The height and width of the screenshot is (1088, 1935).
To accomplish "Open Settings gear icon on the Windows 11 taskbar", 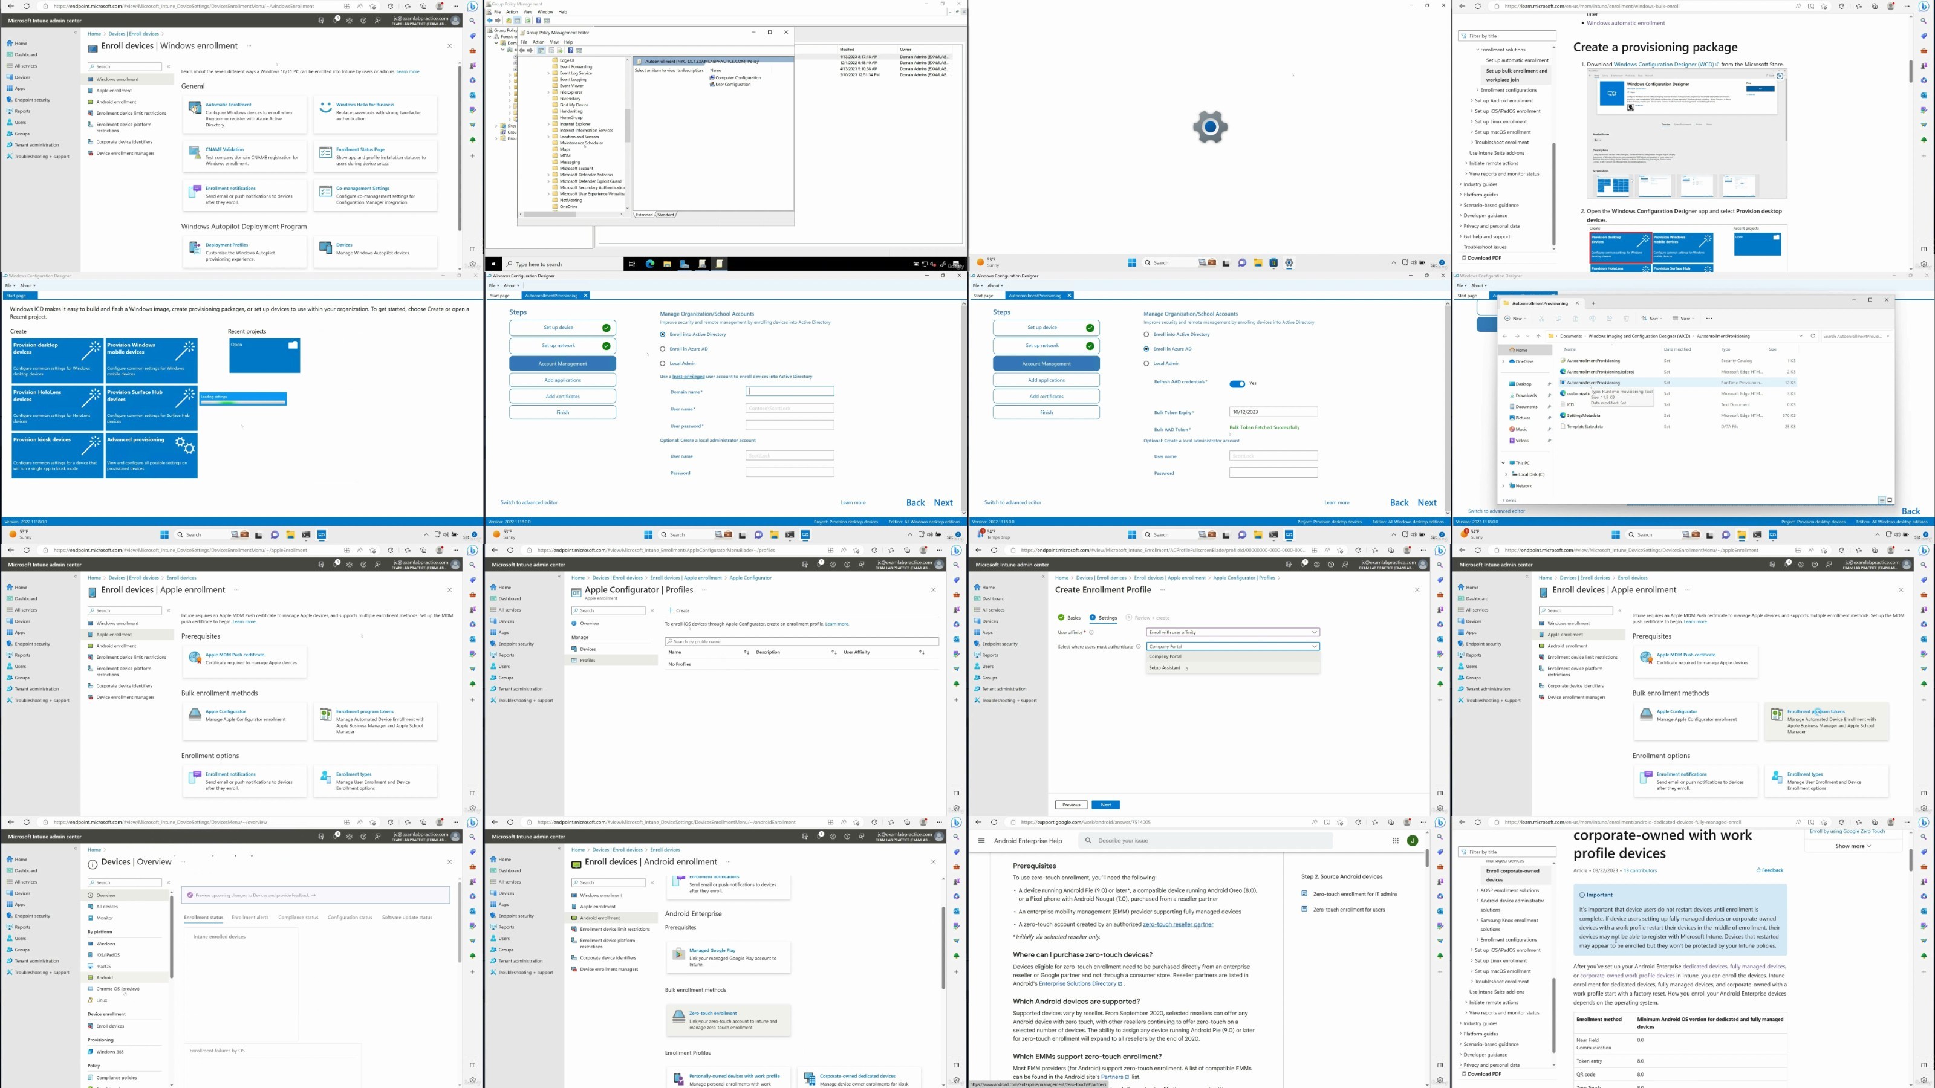I will coord(1289,263).
